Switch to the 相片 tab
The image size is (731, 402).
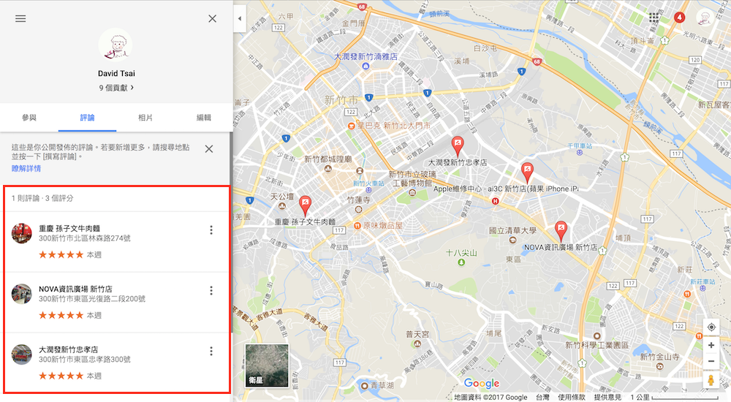[x=145, y=118]
